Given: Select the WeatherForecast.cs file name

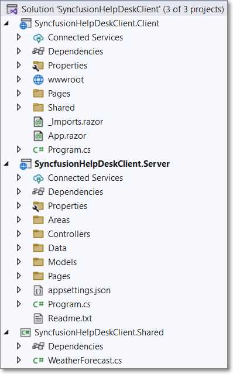Looking at the screenshot, I should click(85, 361).
